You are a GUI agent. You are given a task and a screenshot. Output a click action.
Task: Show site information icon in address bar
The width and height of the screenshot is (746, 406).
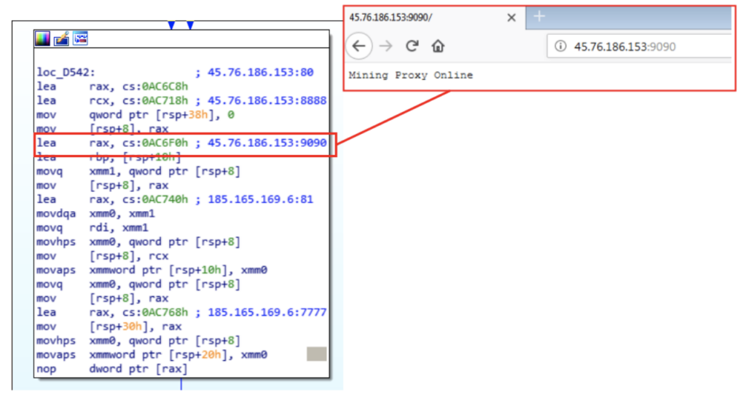click(560, 46)
